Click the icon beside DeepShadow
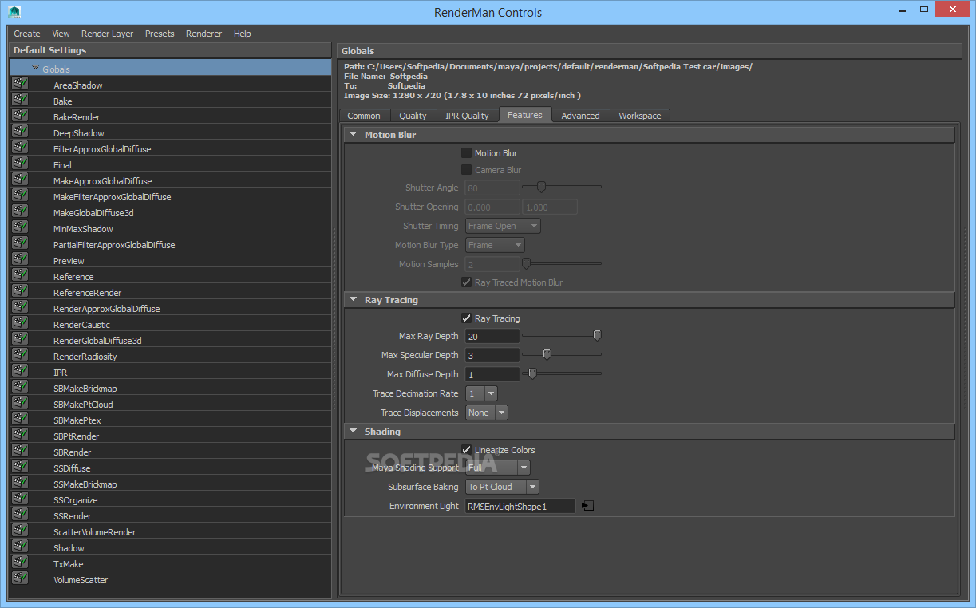The width and height of the screenshot is (976, 608). pyautogui.click(x=20, y=132)
